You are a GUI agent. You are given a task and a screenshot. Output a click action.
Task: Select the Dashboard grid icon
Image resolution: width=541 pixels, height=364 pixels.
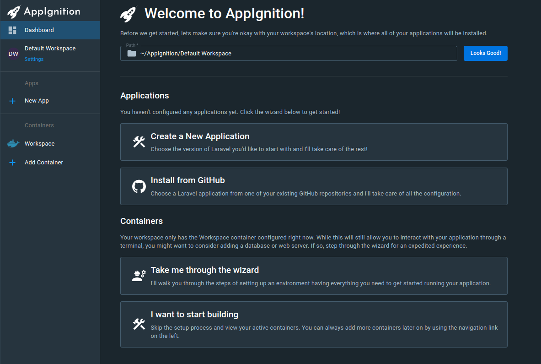click(x=12, y=30)
